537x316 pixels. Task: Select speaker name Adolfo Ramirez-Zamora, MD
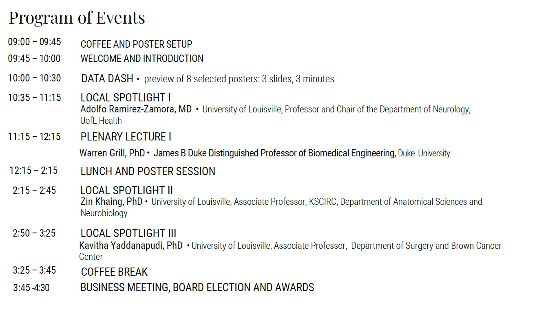(x=136, y=110)
